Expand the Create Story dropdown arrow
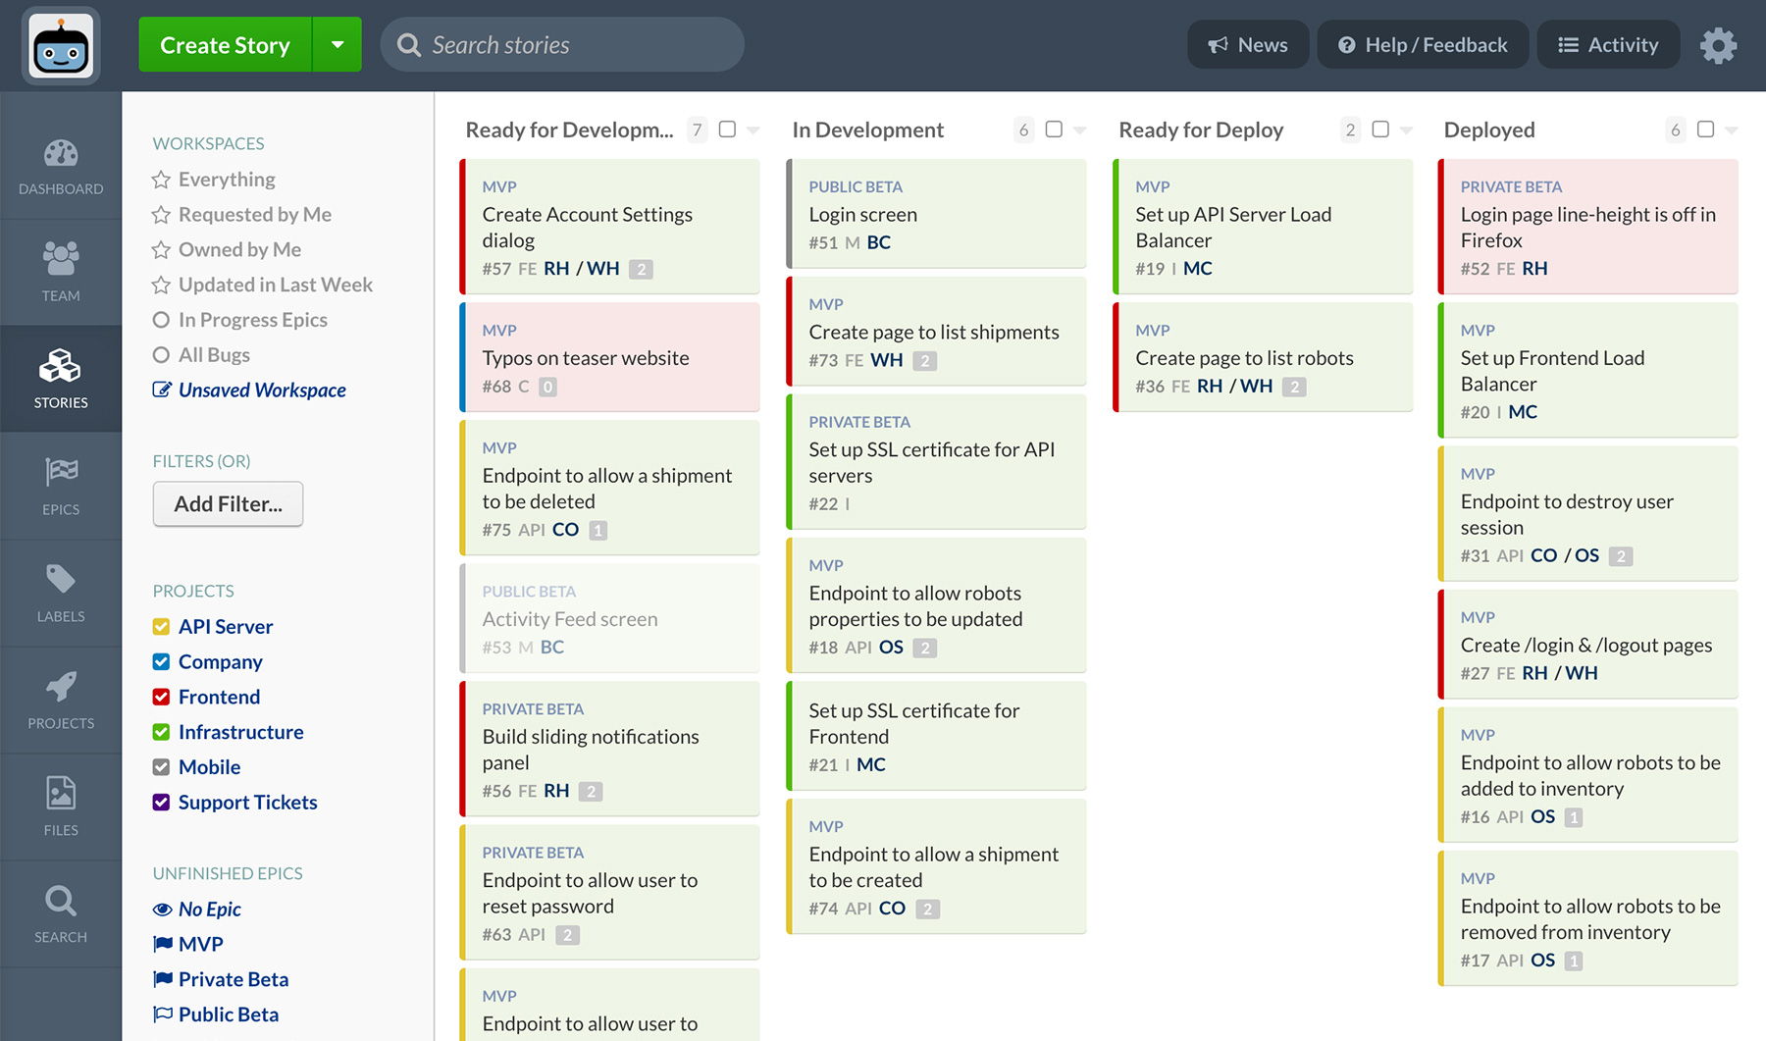This screenshot has height=1041, width=1766. [x=338, y=44]
